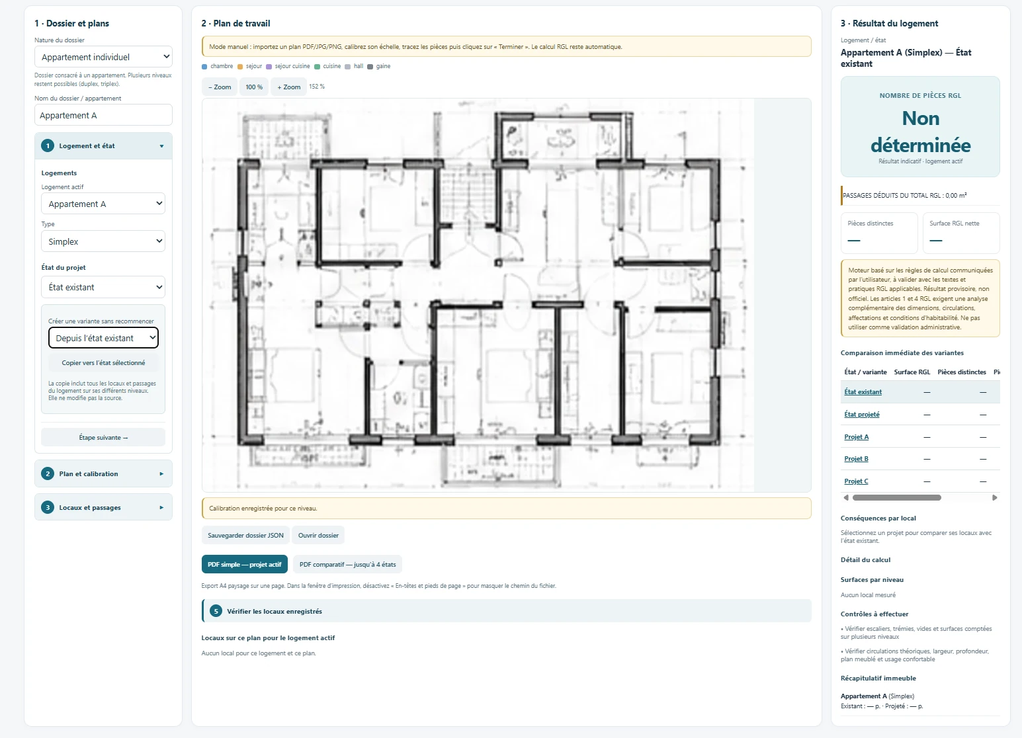Collapse the Logement et état section

[x=103, y=145]
